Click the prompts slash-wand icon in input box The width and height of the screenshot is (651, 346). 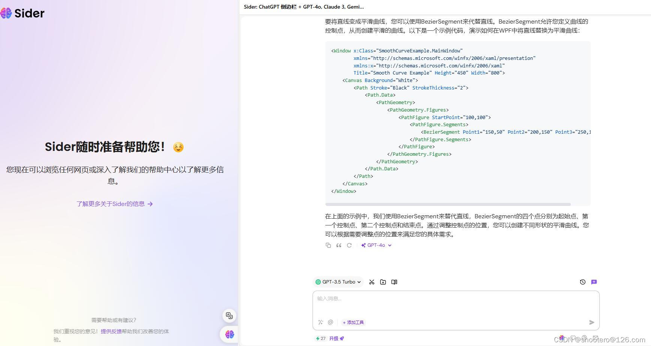click(320, 322)
